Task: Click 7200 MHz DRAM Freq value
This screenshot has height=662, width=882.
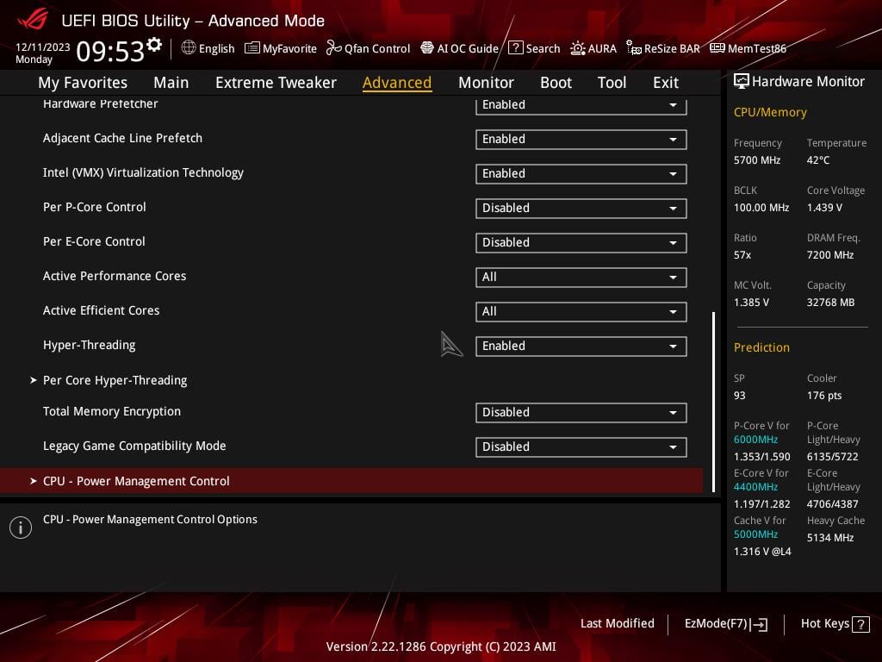Action: pos(830,255)
